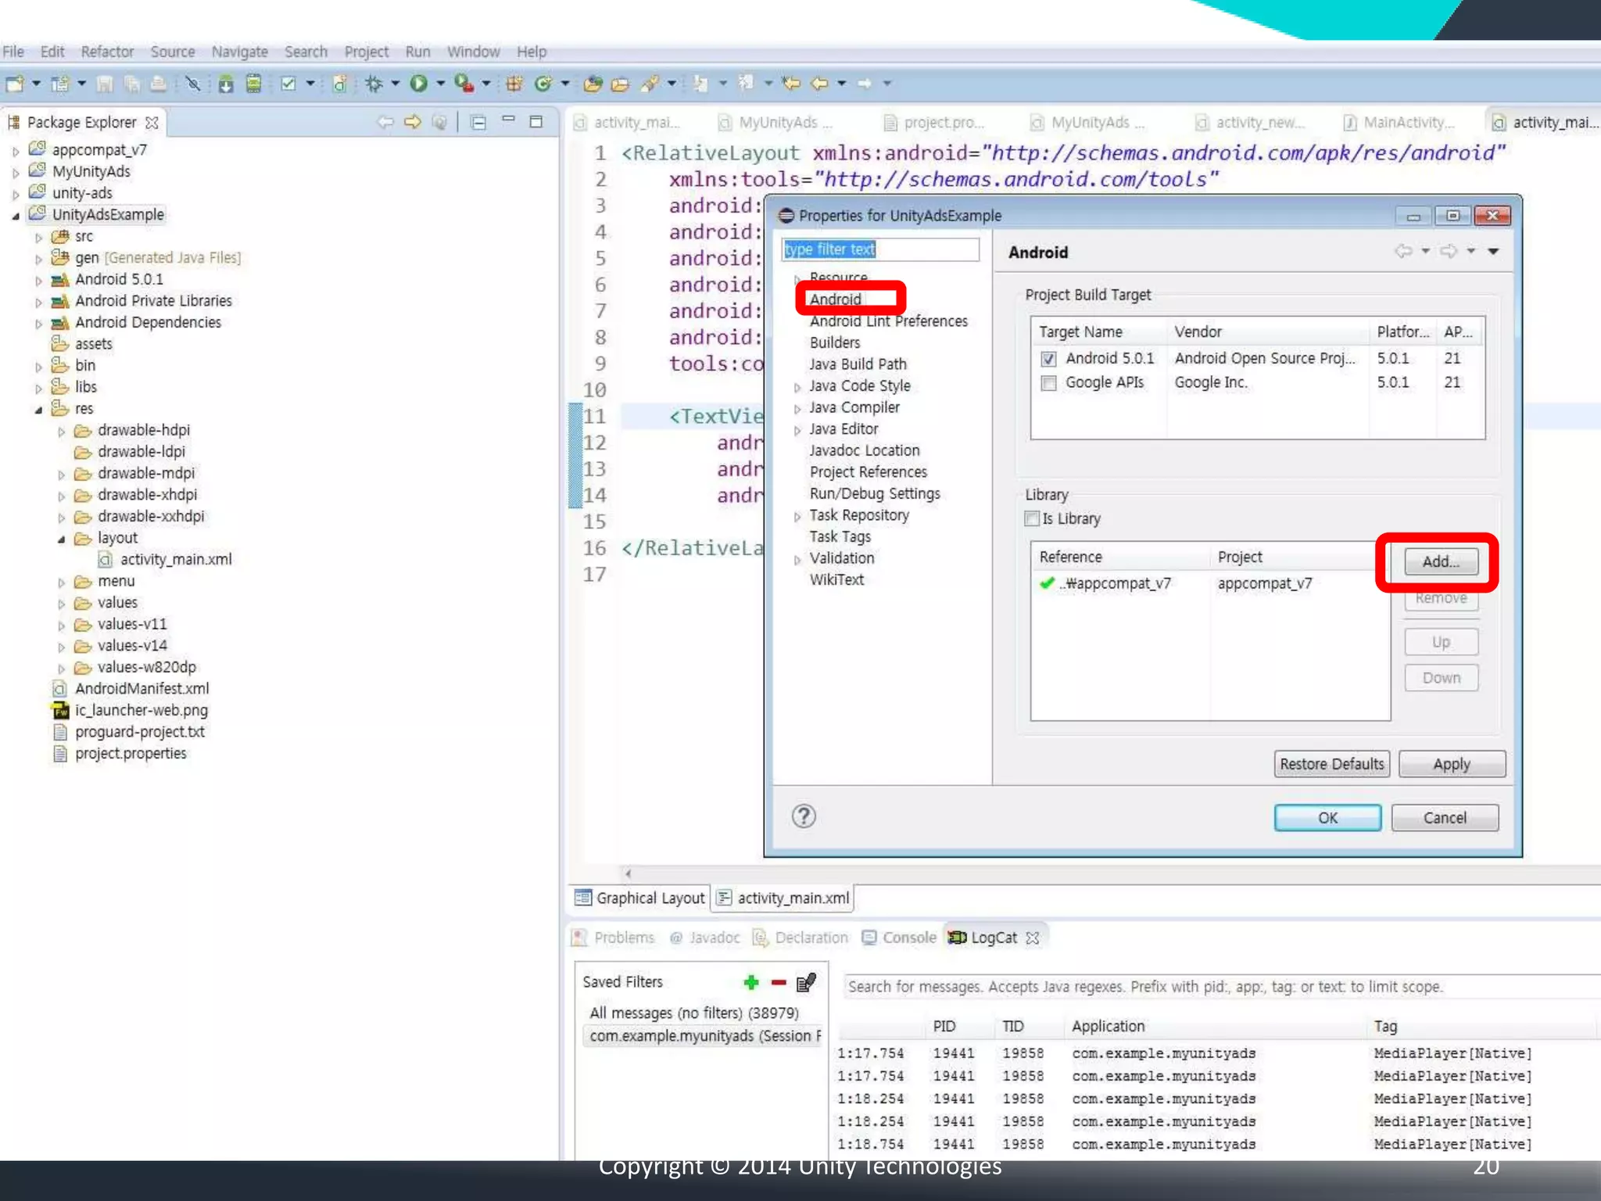Click the type filter text field
Screen dimensions: 1601x1201
click(x=880, y=249)
